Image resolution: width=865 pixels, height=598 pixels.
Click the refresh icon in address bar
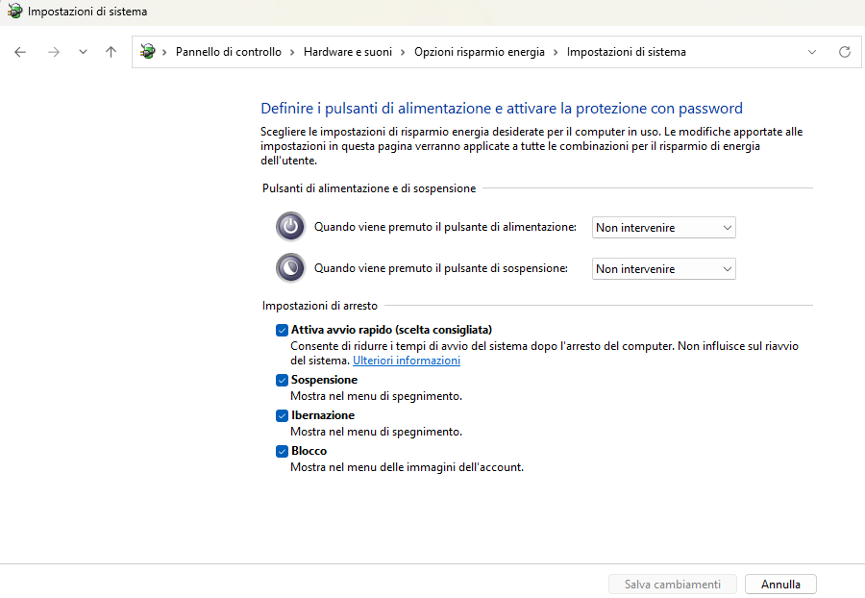tap(845, 52)
